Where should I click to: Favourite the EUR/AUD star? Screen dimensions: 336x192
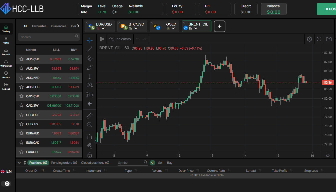click(x=21, y=133)
